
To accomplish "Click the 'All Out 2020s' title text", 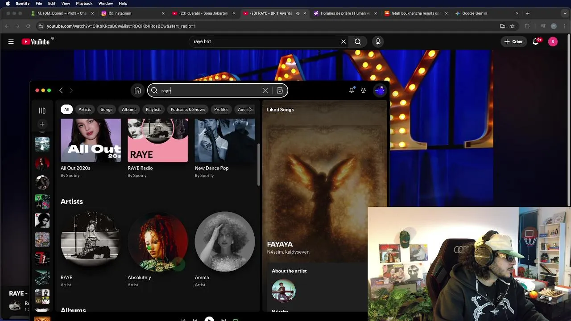I will click(75, 168).
